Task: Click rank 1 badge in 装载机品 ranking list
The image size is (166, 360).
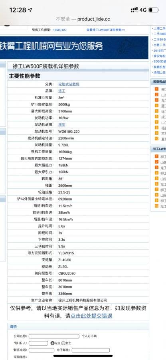Action: coord(156,89)
